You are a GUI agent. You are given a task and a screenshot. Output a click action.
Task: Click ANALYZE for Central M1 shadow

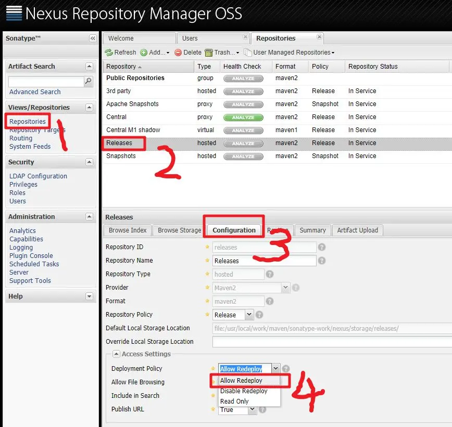click(x=243, y=131)
